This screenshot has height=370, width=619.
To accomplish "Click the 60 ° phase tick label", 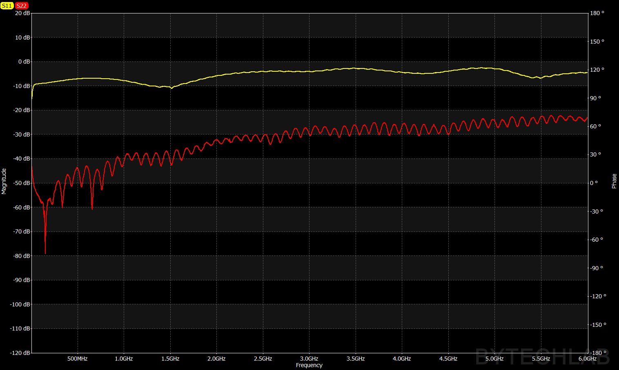I will click(x=596, y=126).
